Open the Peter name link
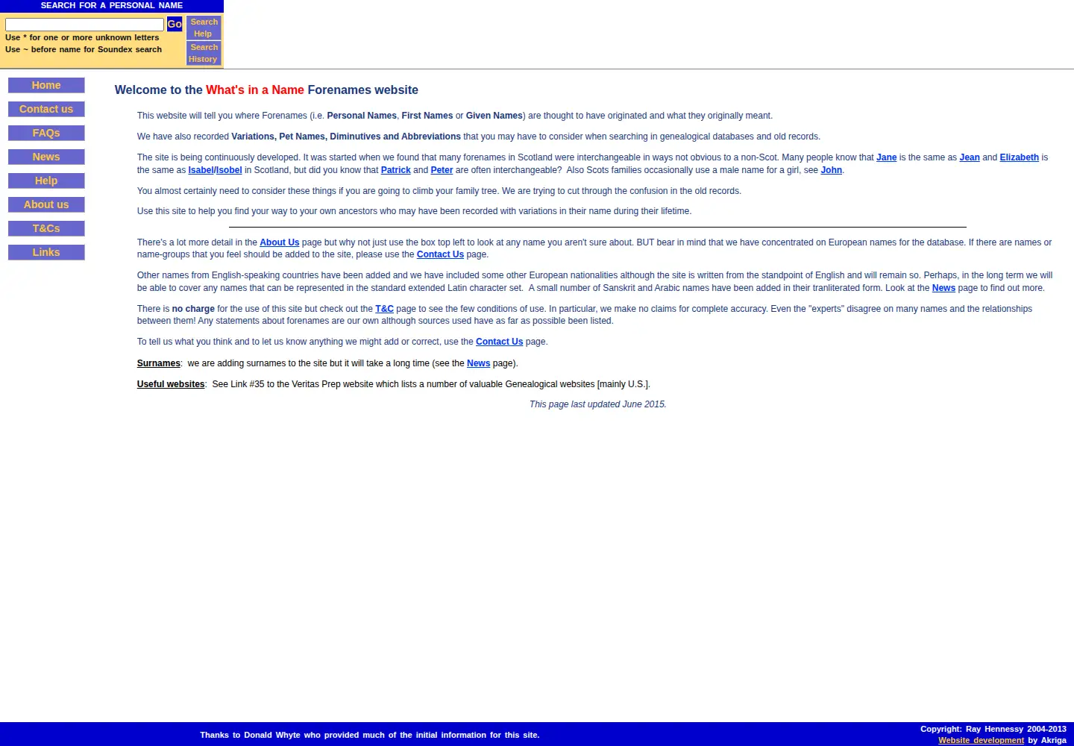 [442, 170]
